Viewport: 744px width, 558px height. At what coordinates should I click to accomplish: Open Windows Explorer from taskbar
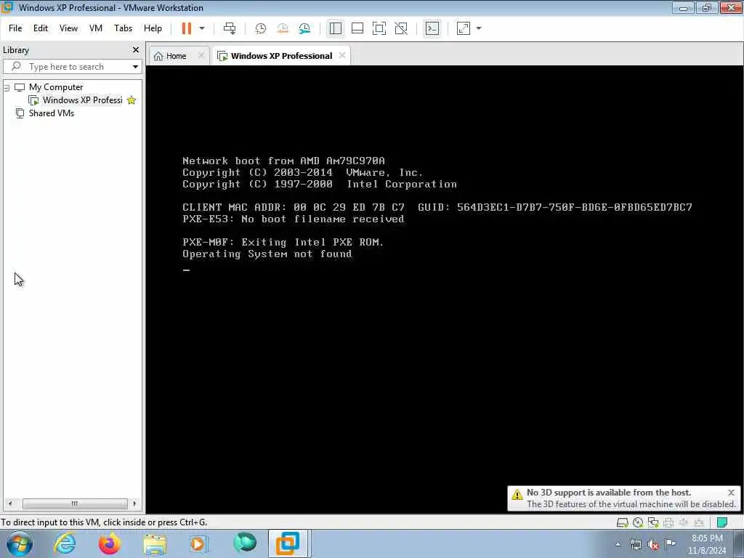155,544
